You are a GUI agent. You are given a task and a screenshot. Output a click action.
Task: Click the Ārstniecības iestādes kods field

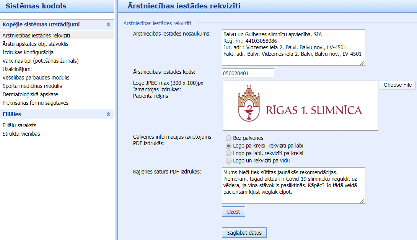coord(248,73)
